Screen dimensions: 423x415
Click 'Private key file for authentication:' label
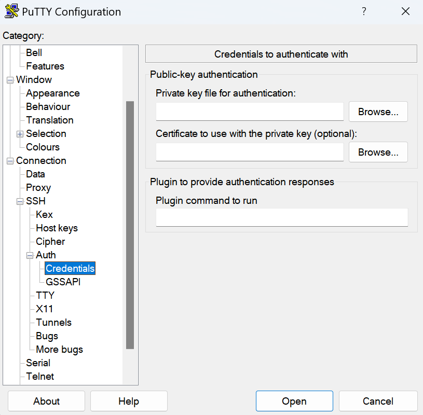click(226, 93)
